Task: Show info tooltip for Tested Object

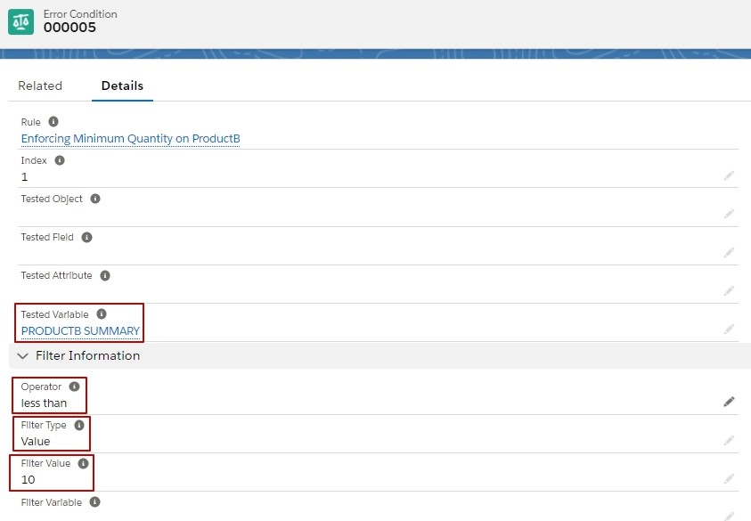Action: pyautogui.click(x=95, y=199)
